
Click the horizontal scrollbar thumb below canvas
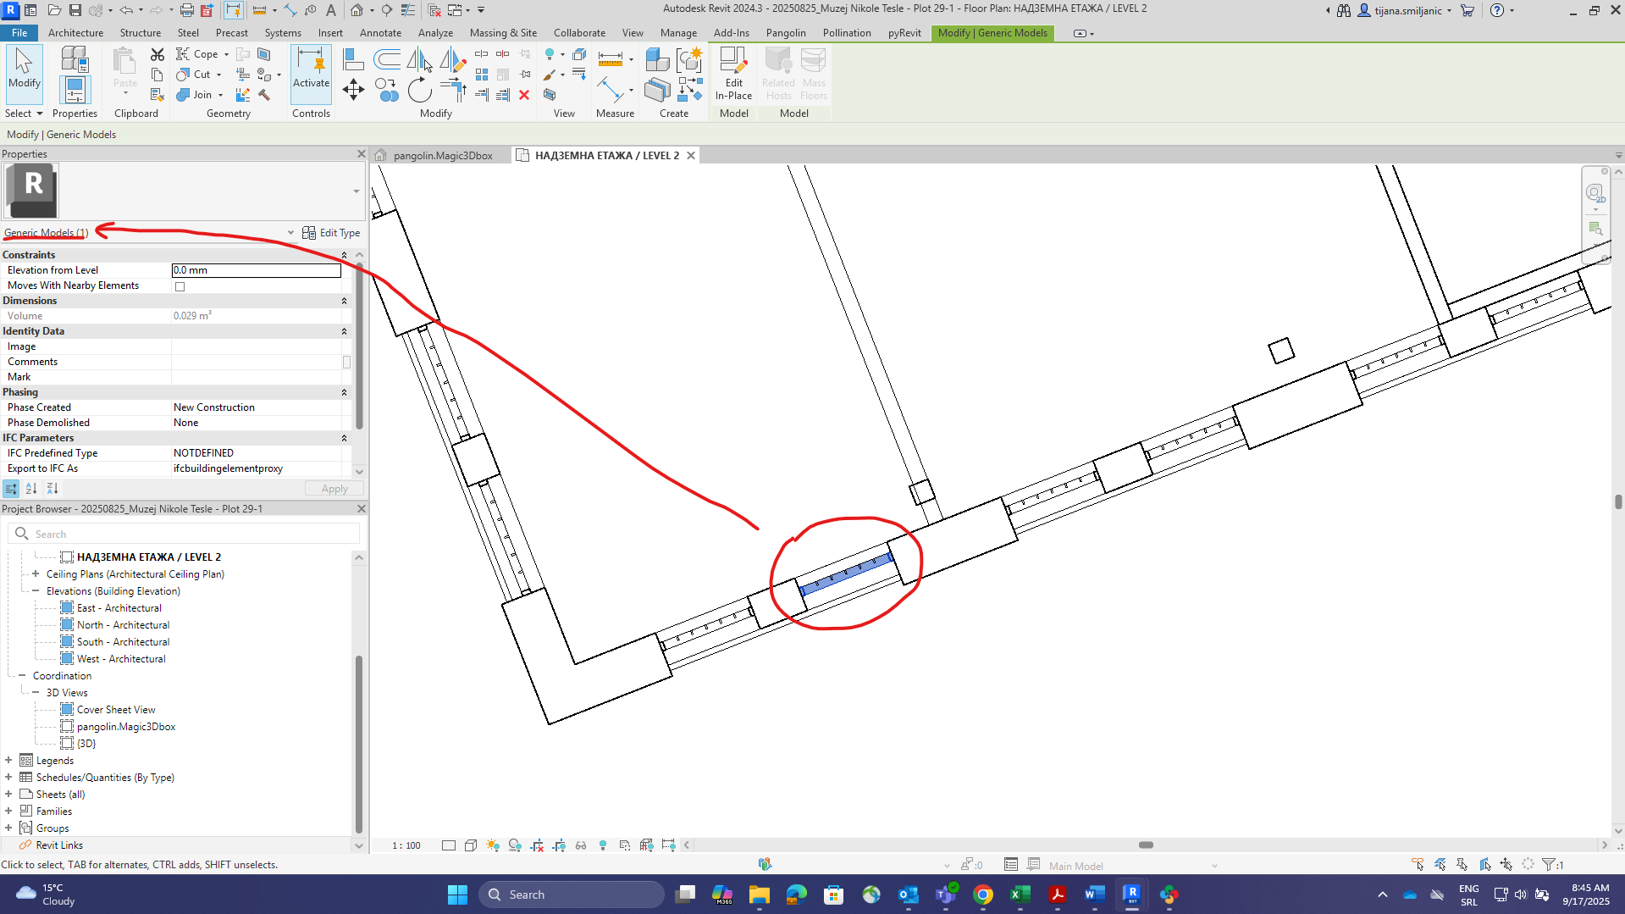pos(1146,845)
